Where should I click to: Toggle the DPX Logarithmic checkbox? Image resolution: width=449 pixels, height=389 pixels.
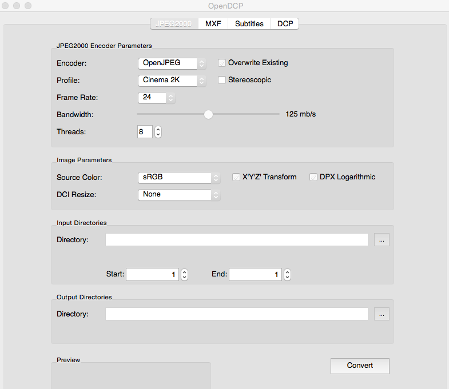click(313, 177)
